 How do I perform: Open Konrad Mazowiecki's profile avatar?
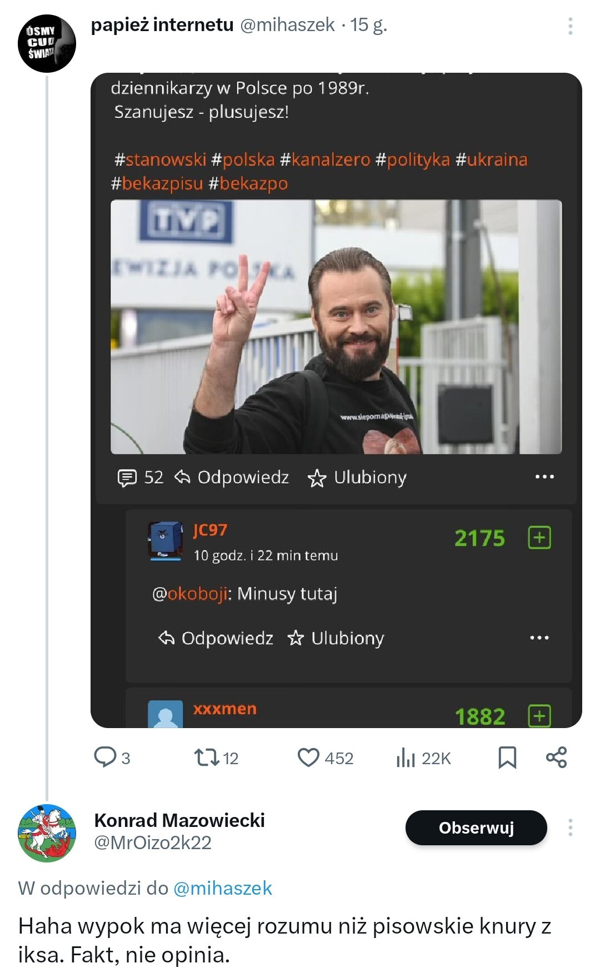[47, 832]
